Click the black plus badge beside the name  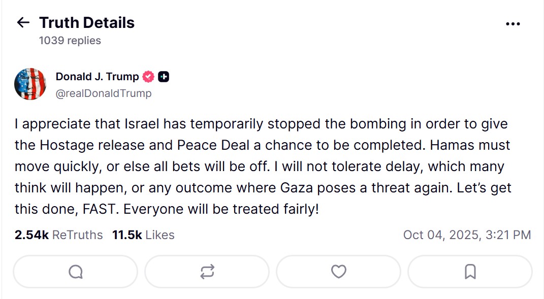tap(164, 77)
